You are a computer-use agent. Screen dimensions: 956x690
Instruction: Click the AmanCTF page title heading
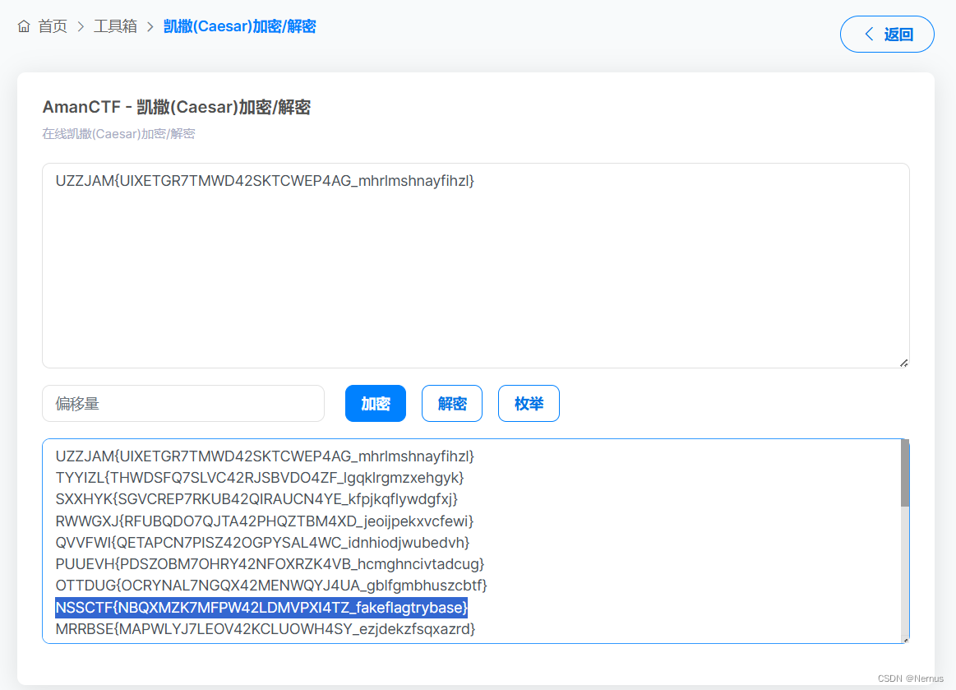178,107
